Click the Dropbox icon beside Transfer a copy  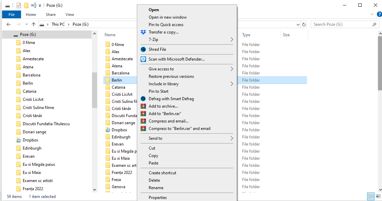143,32
